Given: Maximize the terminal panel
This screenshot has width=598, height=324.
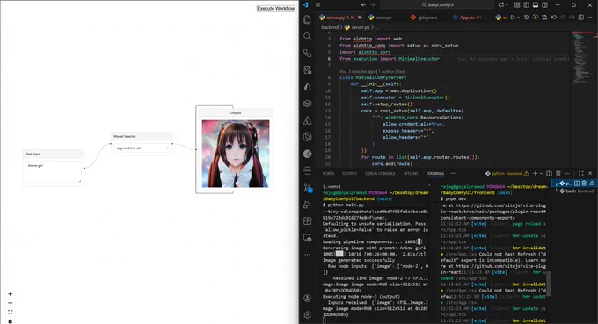Looking at the screenshot, I should 580,173.
